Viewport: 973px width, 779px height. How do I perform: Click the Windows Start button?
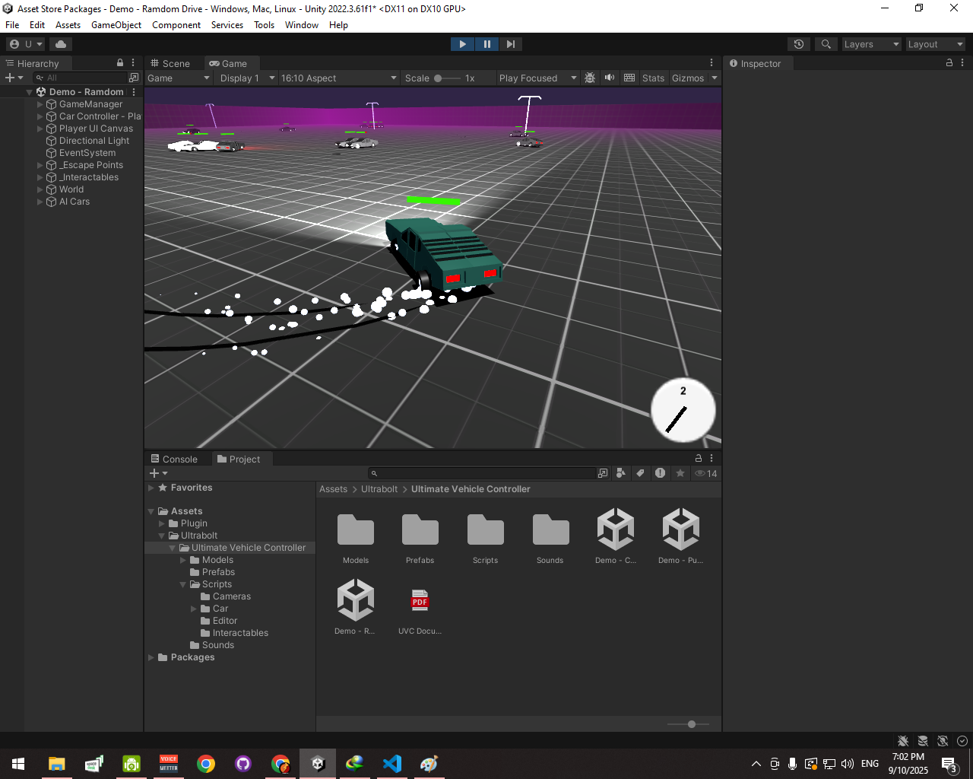[x=18, y=764]
